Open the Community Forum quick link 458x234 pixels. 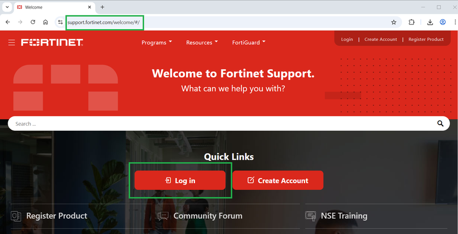point(208,216)
